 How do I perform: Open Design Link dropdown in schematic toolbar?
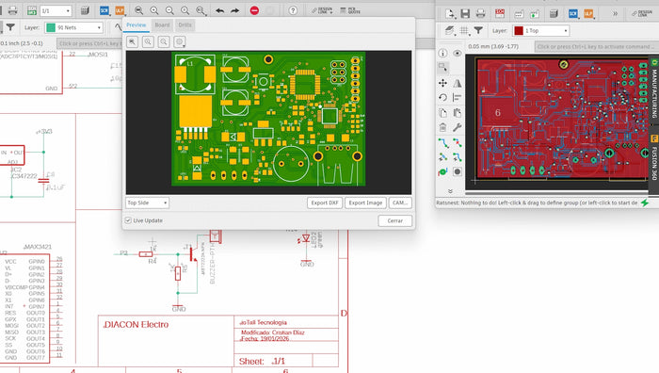click(322, 10)
